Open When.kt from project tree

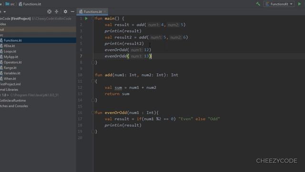[x=10, y=78]
